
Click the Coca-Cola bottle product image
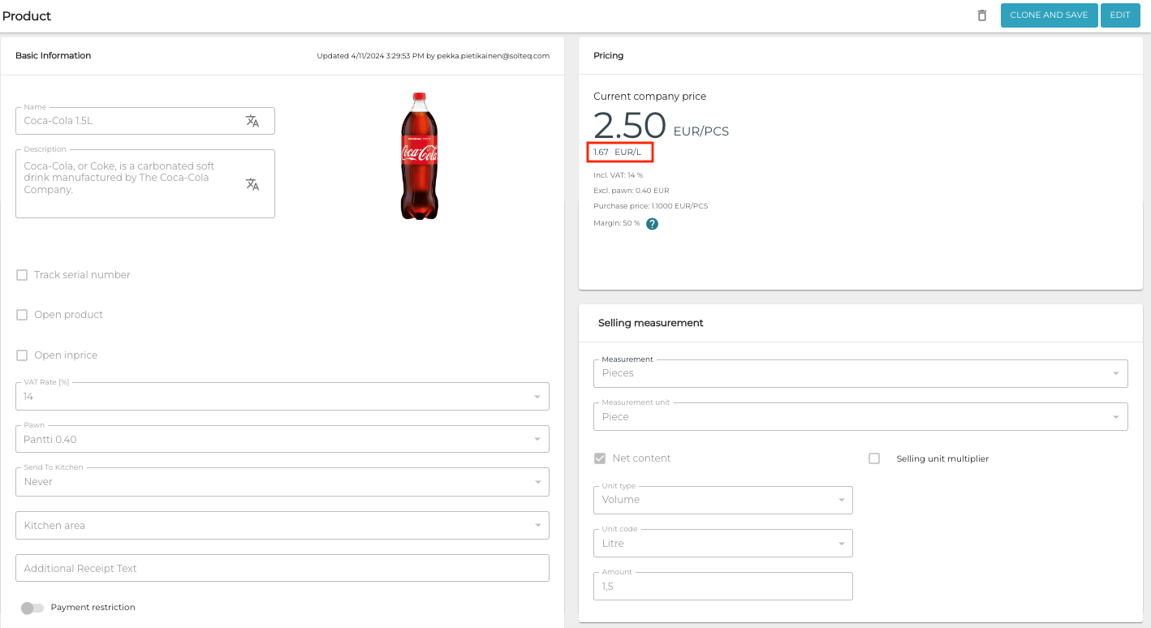click(418, 156)
